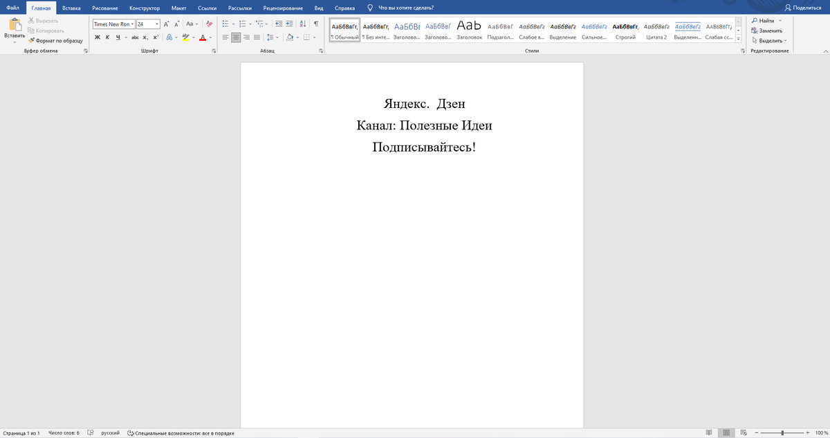Apply the Без интервала style
This screenshot has height=438, width=830.
point(376,30)
